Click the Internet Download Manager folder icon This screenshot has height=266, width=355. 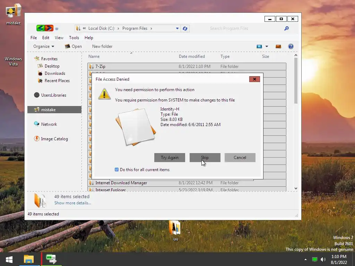pos(91,183)
